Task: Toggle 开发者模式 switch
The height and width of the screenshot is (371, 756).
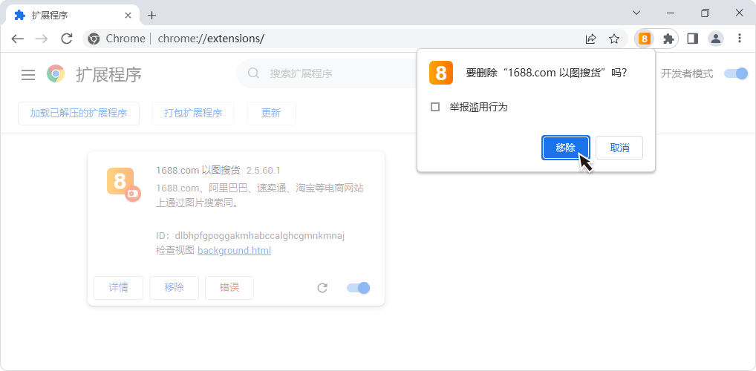Action: (x=736, y=73)
